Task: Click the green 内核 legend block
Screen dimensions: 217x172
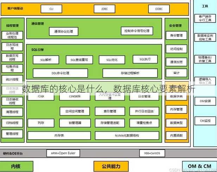Action: [x=16, y=166]
